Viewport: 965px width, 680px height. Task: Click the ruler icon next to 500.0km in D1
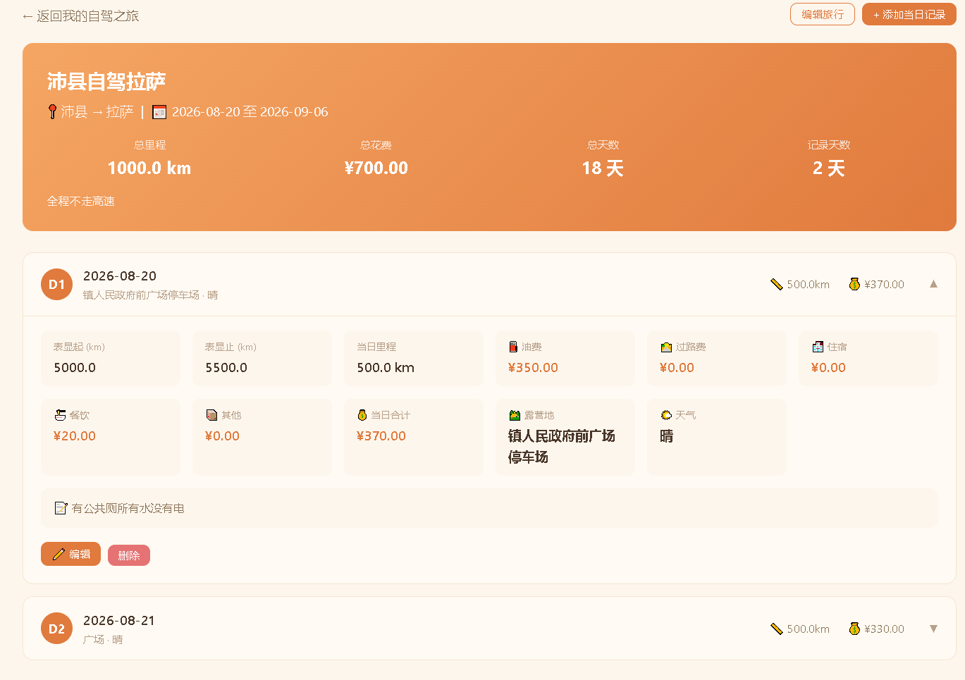[777, 284]
